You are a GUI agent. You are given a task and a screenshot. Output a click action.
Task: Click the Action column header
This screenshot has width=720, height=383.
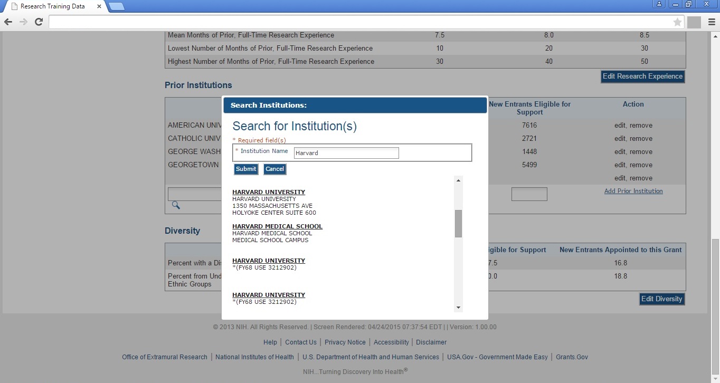(633, 104)
